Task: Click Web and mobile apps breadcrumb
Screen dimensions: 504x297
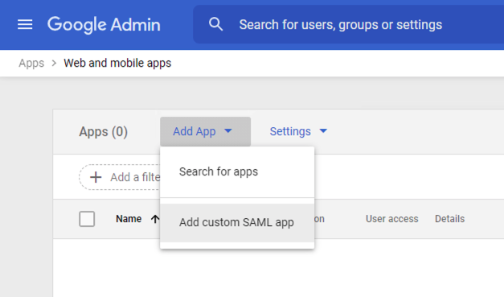Action: (117, 63)
